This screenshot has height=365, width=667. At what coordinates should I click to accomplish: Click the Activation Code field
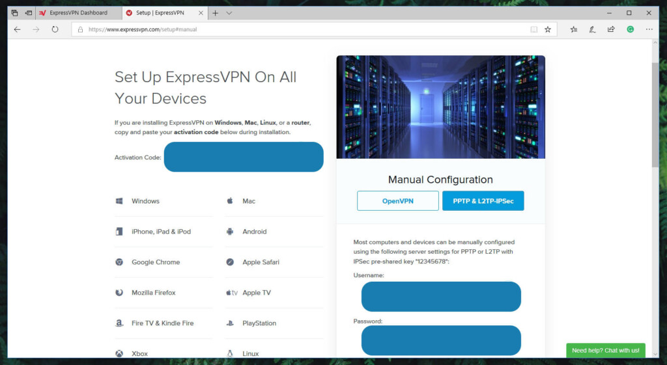(x=244, y=157)
